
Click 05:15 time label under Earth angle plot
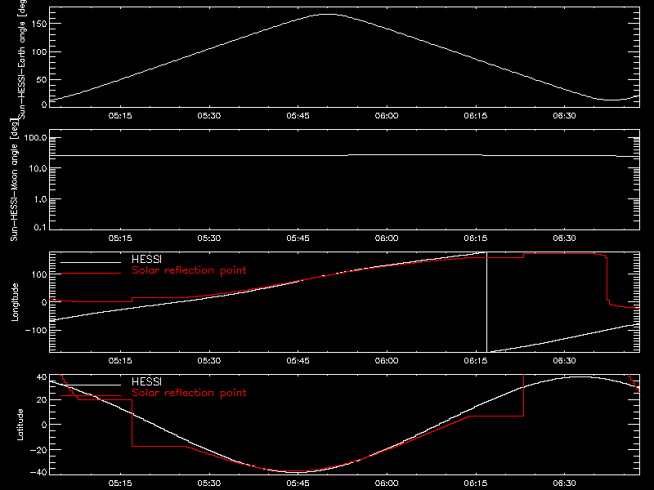[120, 116]
